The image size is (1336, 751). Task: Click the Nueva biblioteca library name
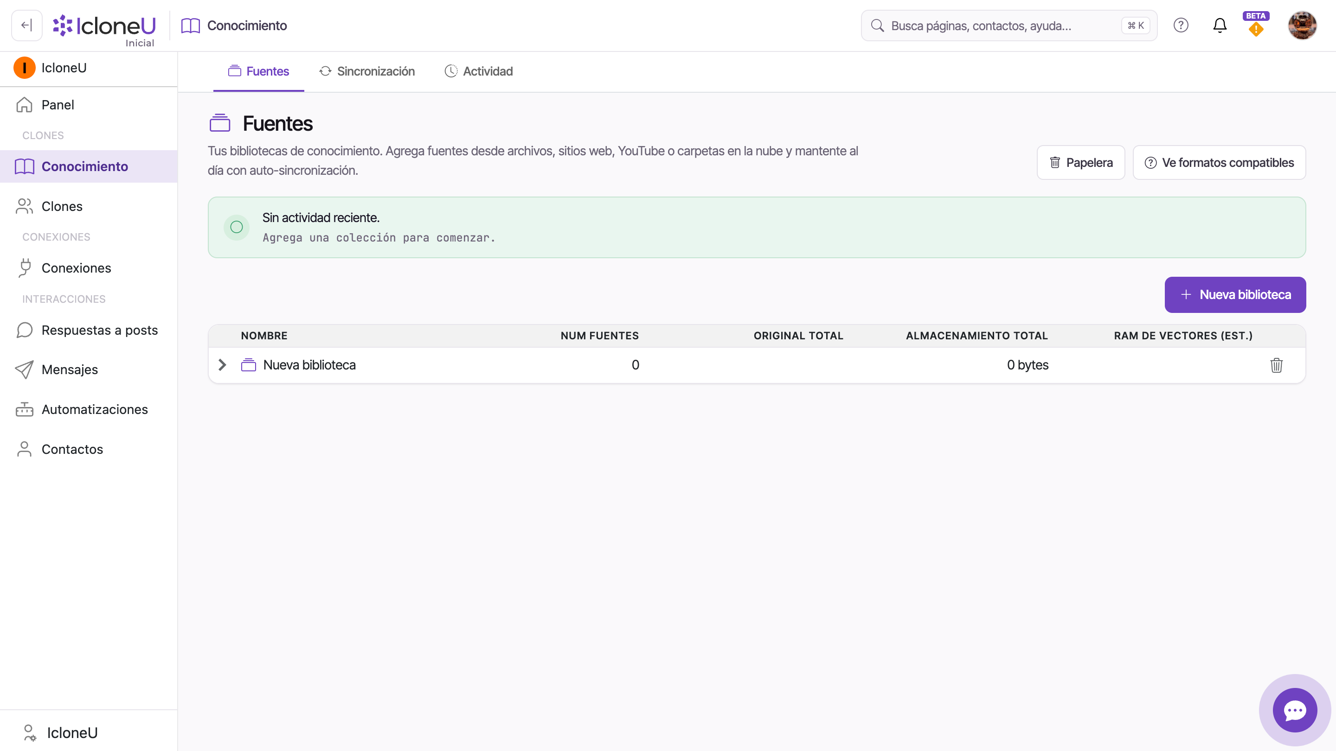(x=309, y=365)
